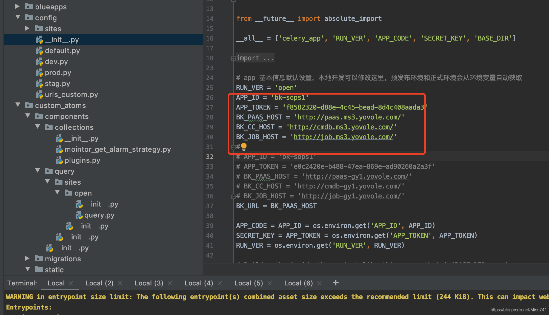Click the collections folder icon

click(49, 127)
